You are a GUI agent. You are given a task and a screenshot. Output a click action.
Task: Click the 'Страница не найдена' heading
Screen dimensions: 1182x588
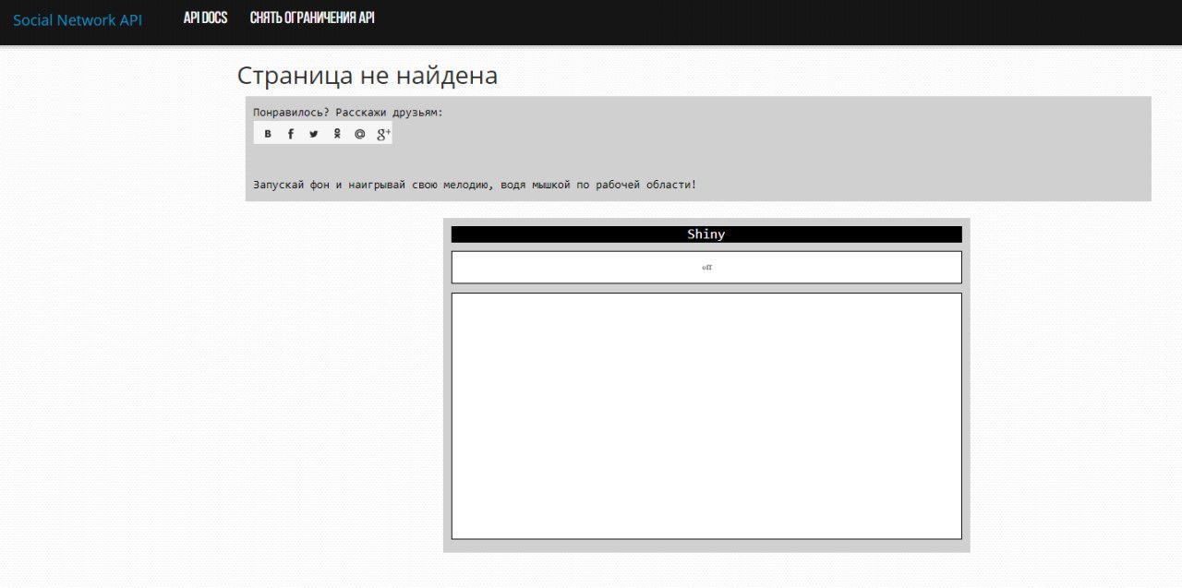coord(368,76)
